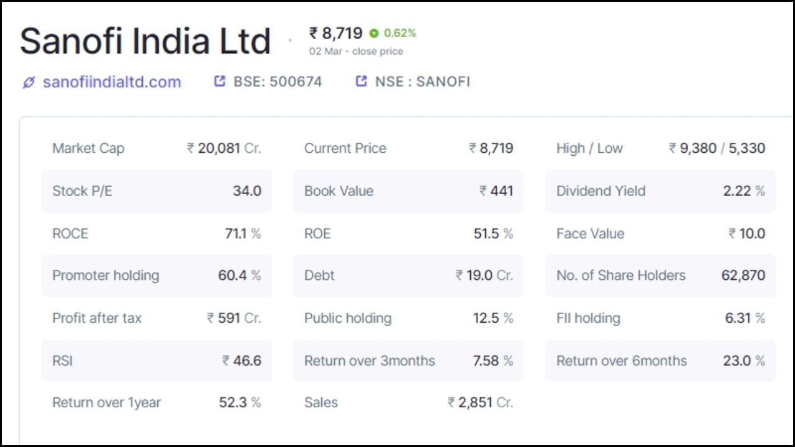The image size is (795, 447).
Task: Click the rupee symbol before 8,719 price
Action: pyautogui.click(x=313, y=34)
